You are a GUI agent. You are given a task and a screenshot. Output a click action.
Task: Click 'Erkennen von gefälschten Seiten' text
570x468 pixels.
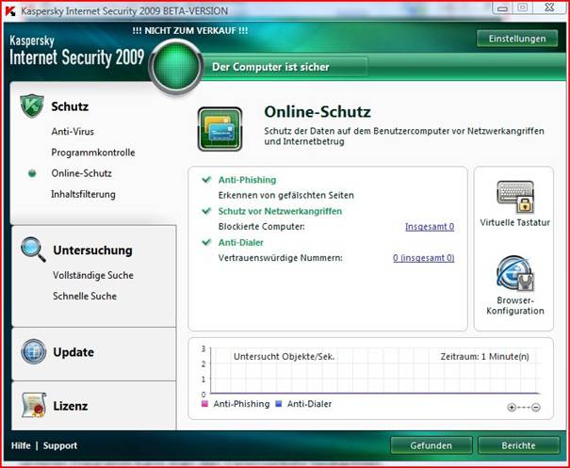click(x=286, y=196)
